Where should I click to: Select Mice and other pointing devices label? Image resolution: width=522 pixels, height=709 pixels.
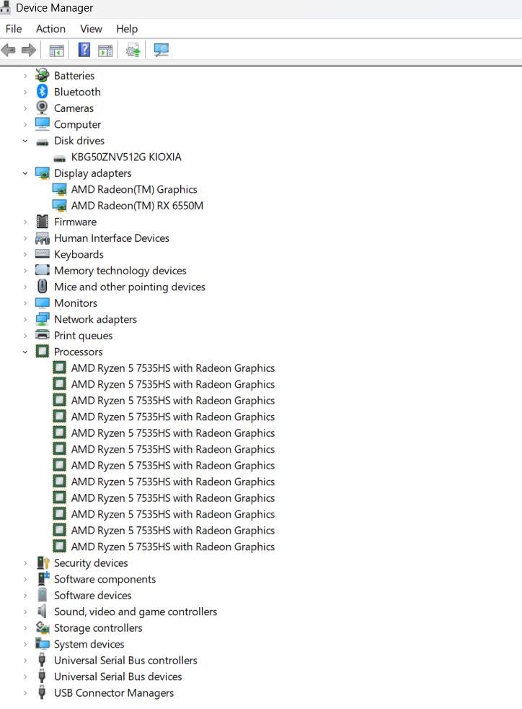[130, 287]
